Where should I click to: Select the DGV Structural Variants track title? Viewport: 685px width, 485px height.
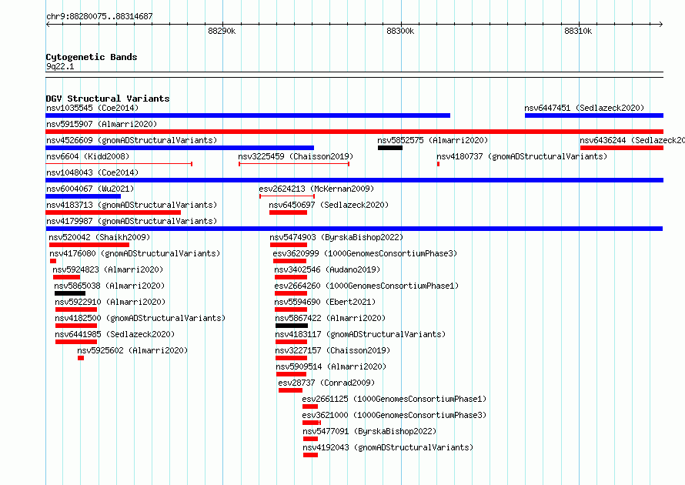tap(108, 99)
